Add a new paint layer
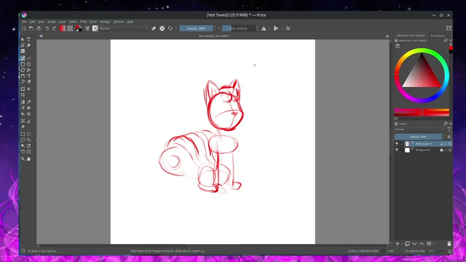The image size is (466, 262). 398,244
